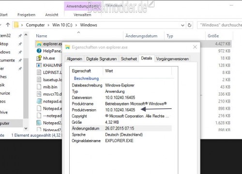Viewport: 242px width, 174px height.
Task: Select the Originaldateiname EXPLORER.EXE row
Action: (121, 141)
